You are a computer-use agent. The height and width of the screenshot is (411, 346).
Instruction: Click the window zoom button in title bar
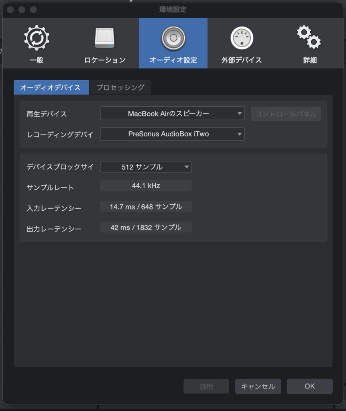33,10
